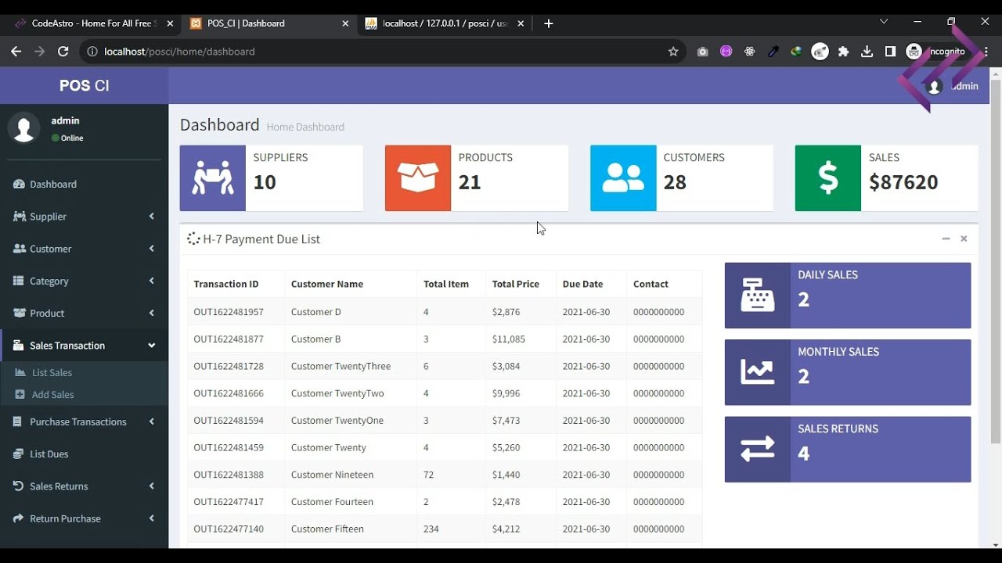
Task: Expand the Product menu chevron
Action: [x=152, y=313]
